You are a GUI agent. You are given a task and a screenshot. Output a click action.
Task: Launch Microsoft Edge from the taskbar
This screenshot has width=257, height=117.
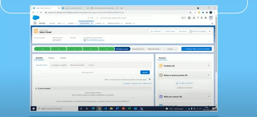pyautogui.click(x=93, y=108)
